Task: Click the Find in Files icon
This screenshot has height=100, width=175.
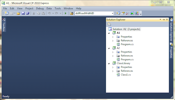Action: [x=72, y=13]
